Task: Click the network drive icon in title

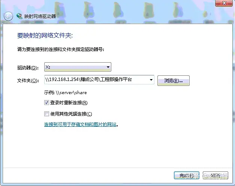Action: (19, 16)
